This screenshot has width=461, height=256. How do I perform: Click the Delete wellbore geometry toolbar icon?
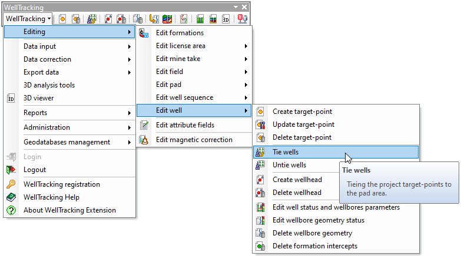click(x=138, y=19)
